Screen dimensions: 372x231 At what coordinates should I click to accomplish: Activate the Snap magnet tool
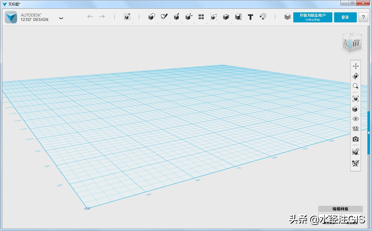[x=263, y=17]
